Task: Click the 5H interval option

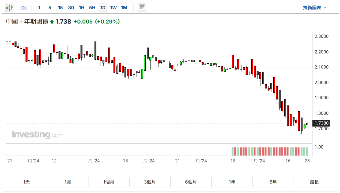Action: pyautogui.click(x=92, y=8)
